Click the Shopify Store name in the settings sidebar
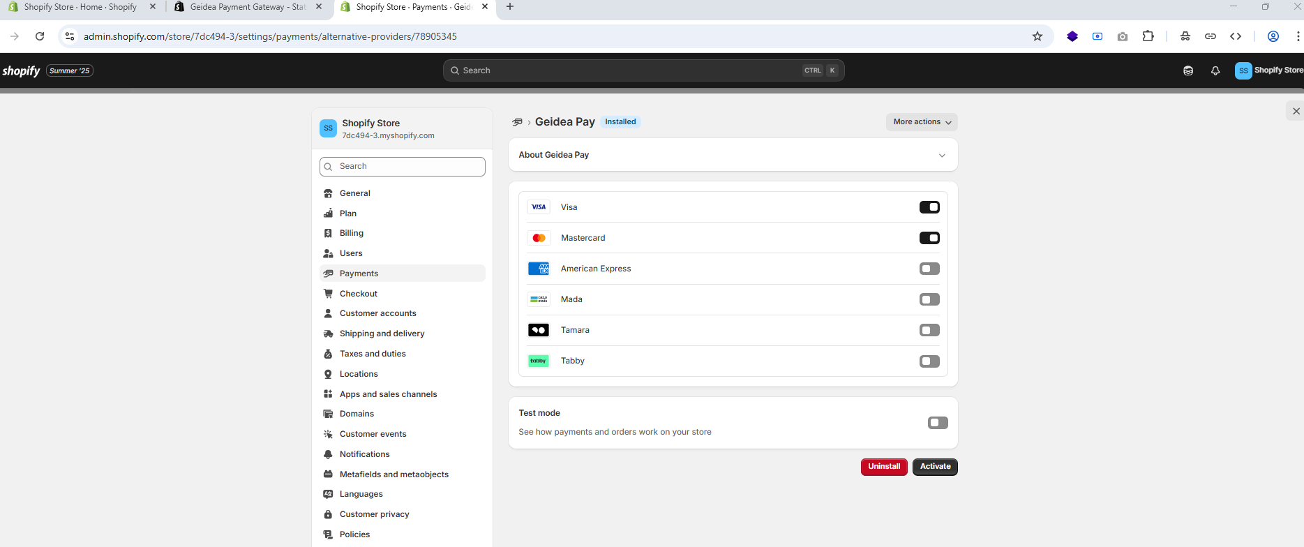 [370, 123]
